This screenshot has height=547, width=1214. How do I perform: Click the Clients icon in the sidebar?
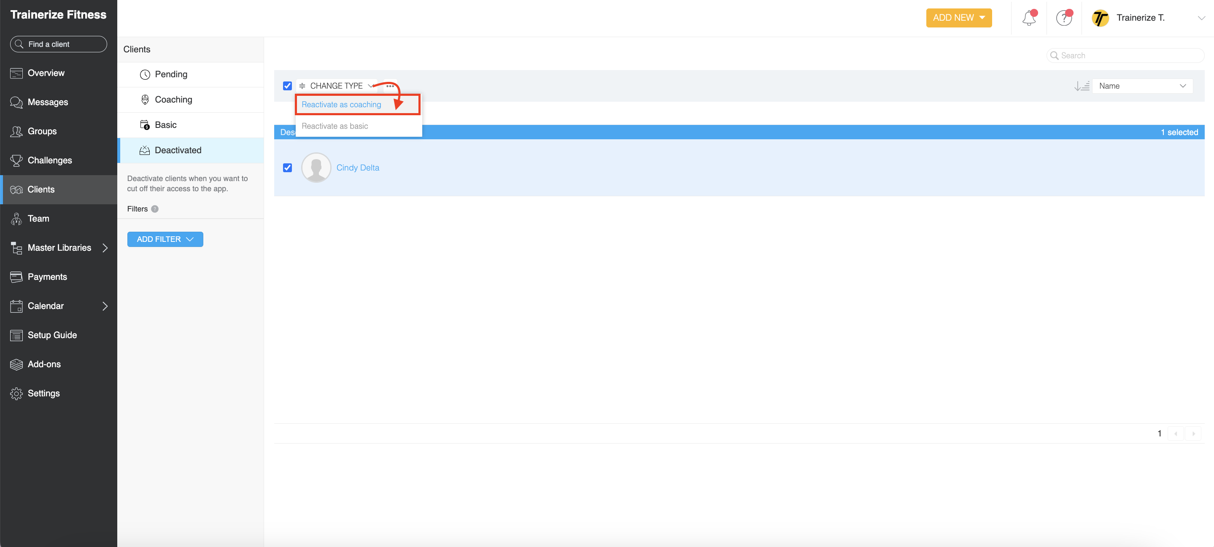click(x=16, y=190)
